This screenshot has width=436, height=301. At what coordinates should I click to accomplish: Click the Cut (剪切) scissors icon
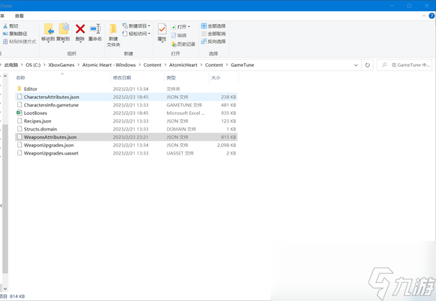click(x=5, y=26)
